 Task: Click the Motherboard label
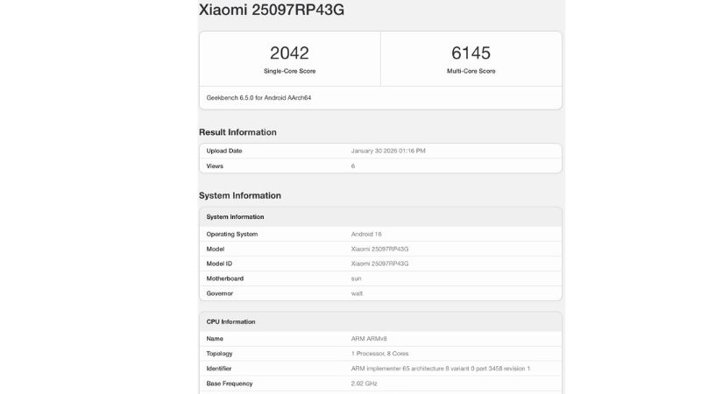click(x=225, y=278)
